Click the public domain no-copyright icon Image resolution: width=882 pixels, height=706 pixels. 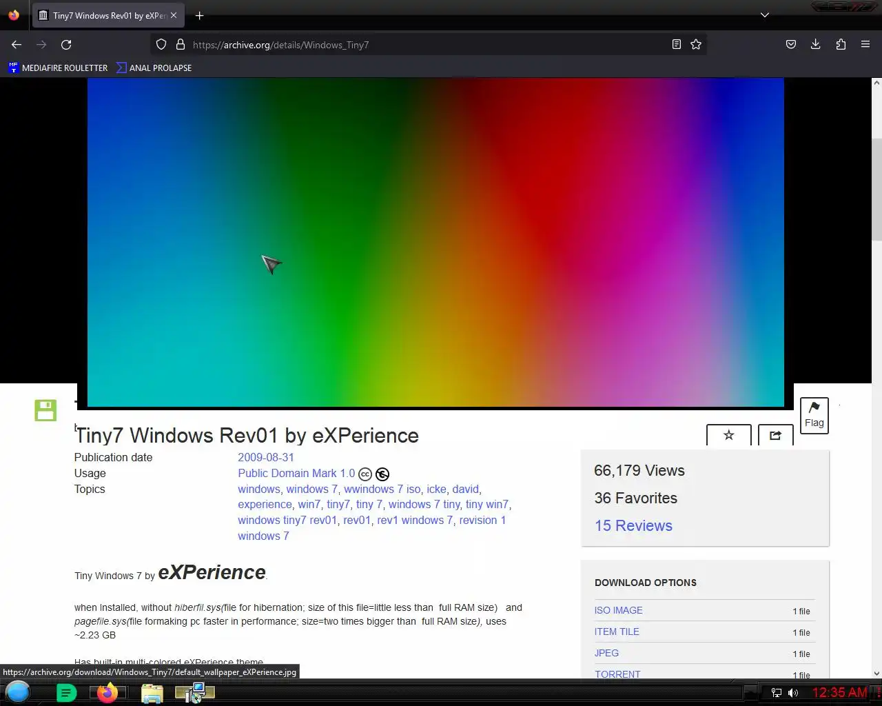point(382,474)
